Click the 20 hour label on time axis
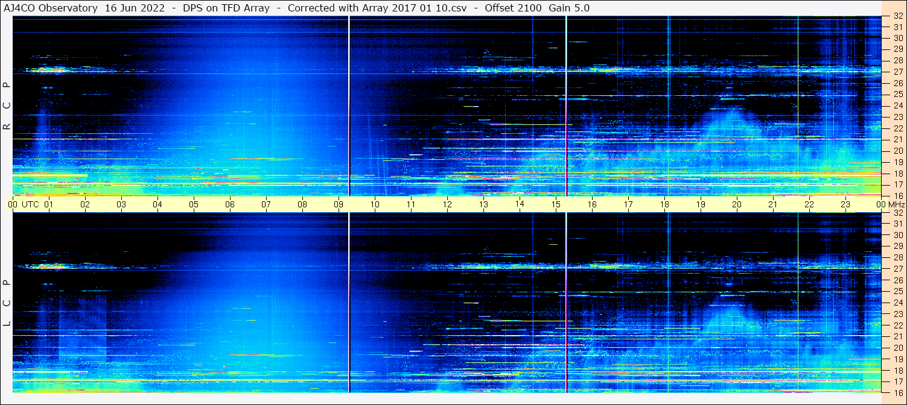This screenshot has width=907, height=405. 737,204
